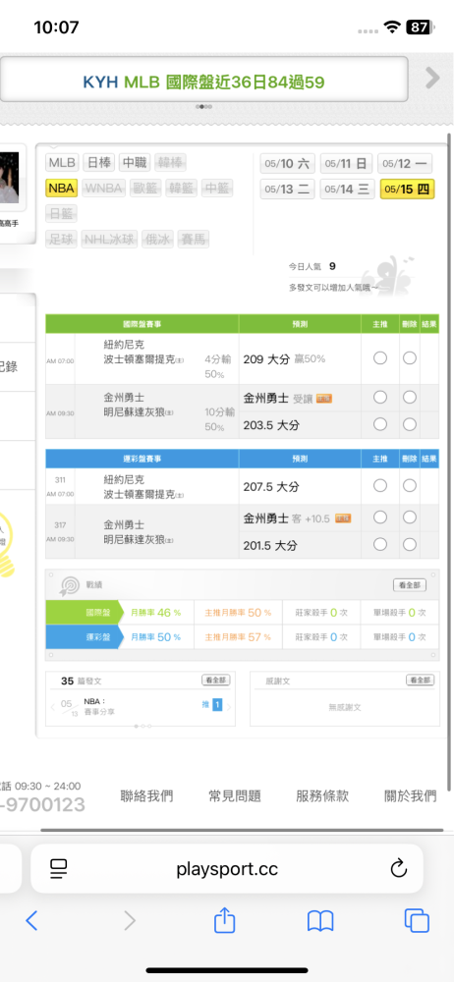Select 刪除 radio for 209 大分

tap(410, 358)
